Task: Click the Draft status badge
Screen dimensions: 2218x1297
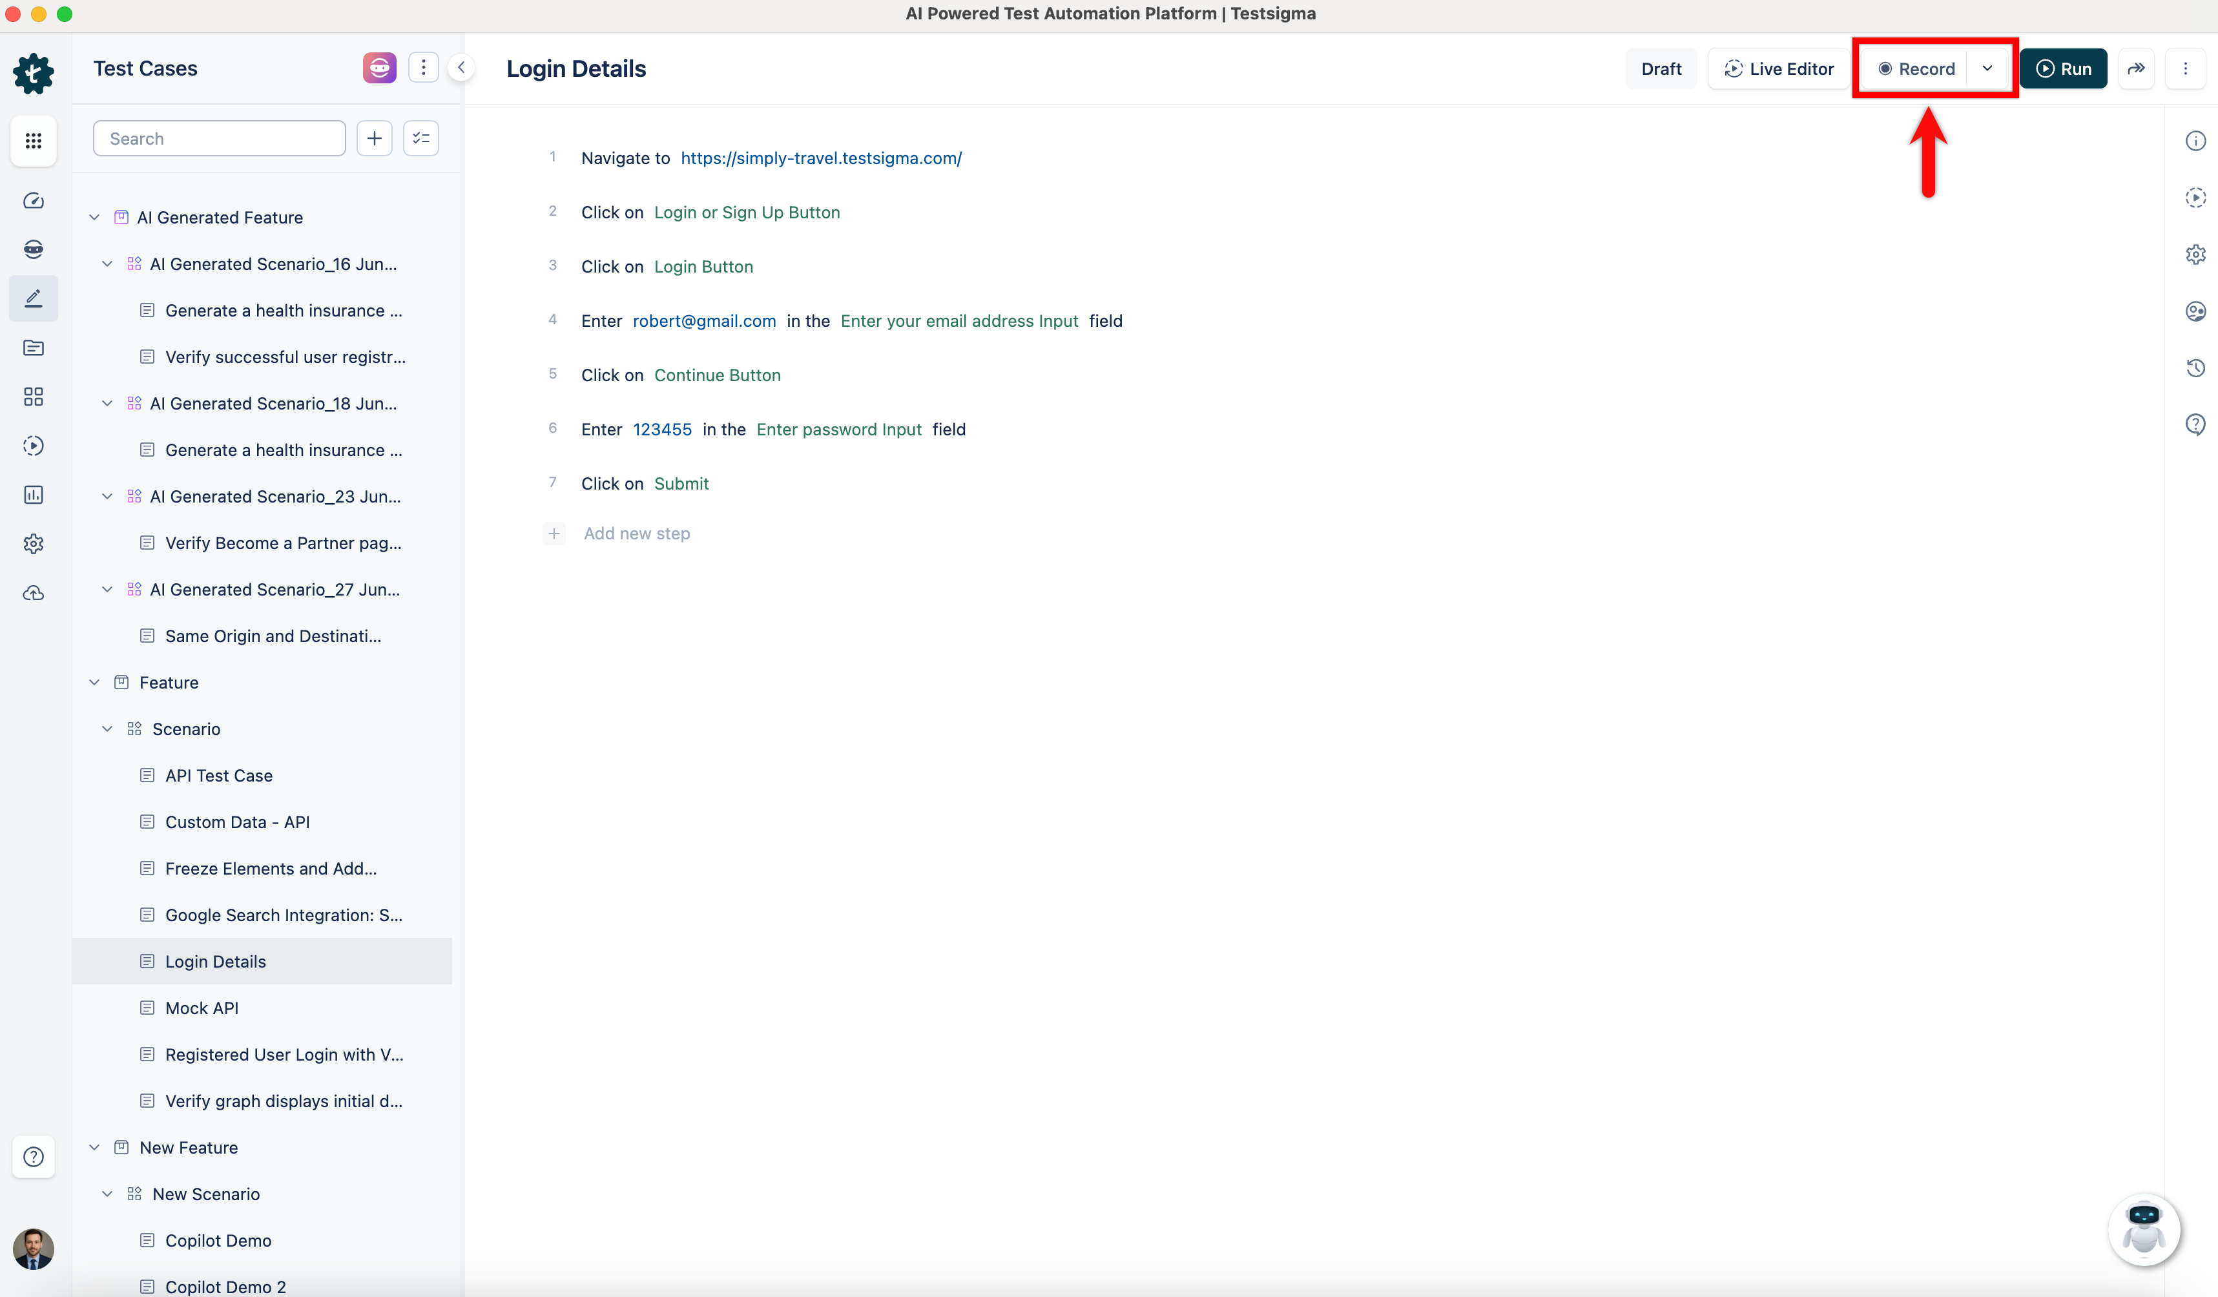Action: click(x=1661, y=68)
